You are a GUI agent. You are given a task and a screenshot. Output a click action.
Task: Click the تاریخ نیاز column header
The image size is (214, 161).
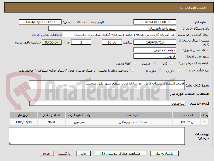(24, 115)
